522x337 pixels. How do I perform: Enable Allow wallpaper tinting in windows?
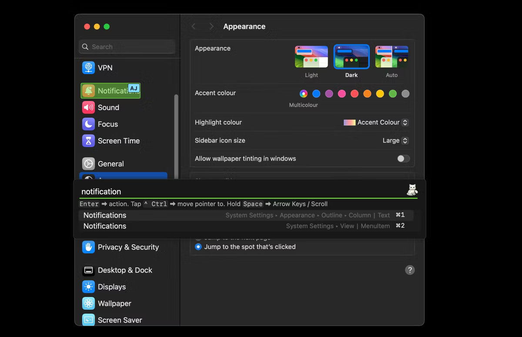402,158
